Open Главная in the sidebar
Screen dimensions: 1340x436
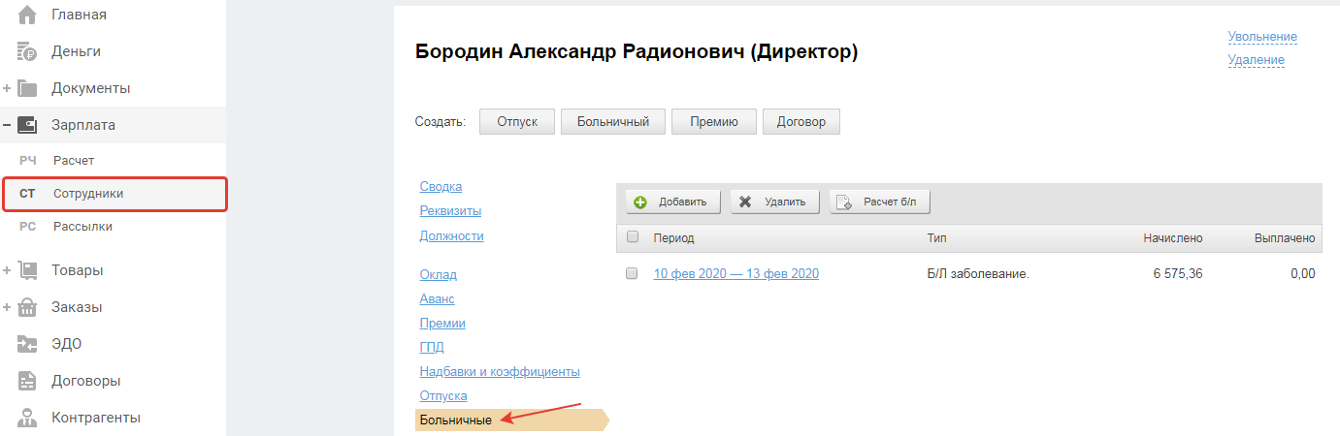79,15
